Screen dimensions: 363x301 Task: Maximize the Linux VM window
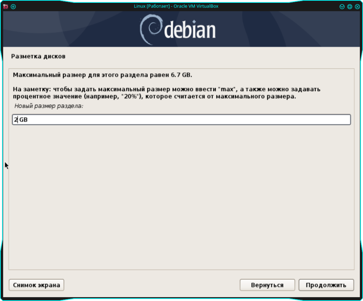click(350, 6)
